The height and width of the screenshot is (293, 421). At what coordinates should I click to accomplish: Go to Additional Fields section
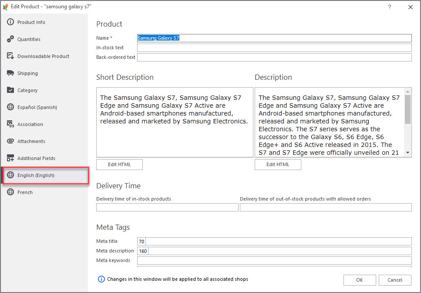coord(44,158)
